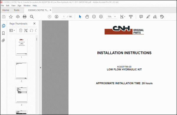This screenshot has width=177, height=115.
Task: Click the Zoom out minus icon
Action: point(94,17)
